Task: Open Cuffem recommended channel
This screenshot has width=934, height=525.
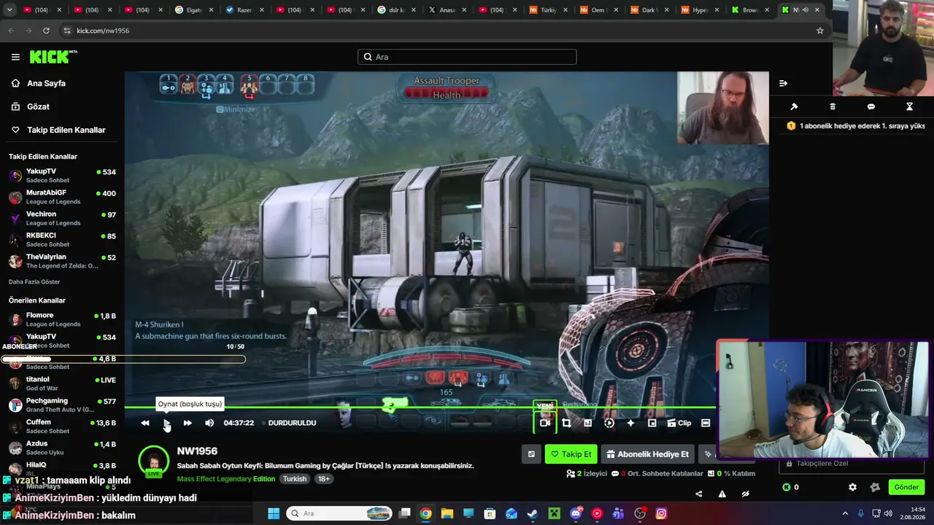Action: tap(62, 426)
